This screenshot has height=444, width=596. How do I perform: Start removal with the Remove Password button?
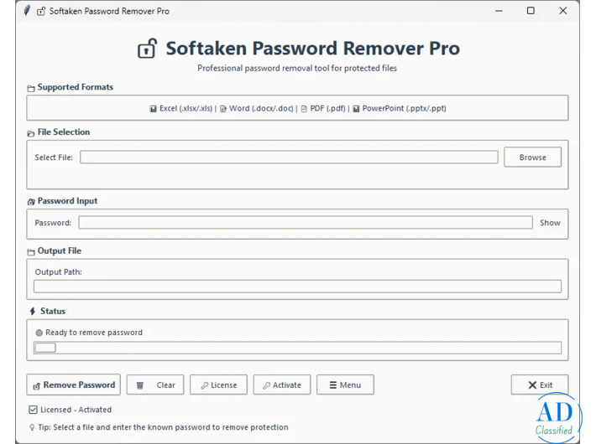[x=73, y=385]
